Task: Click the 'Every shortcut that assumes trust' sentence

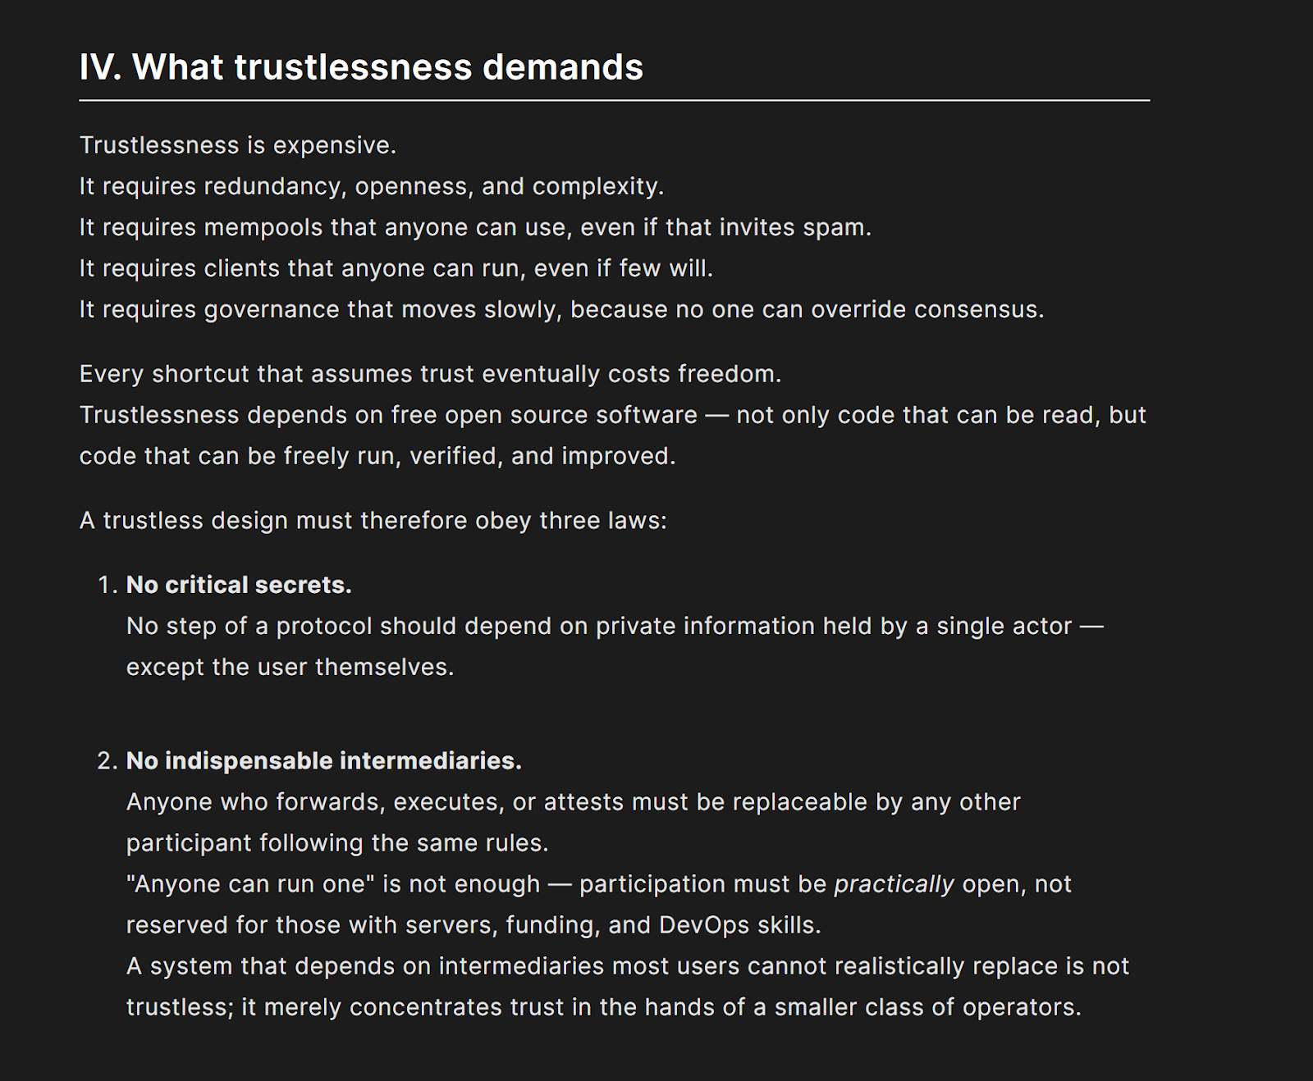Action: [430, 374]
